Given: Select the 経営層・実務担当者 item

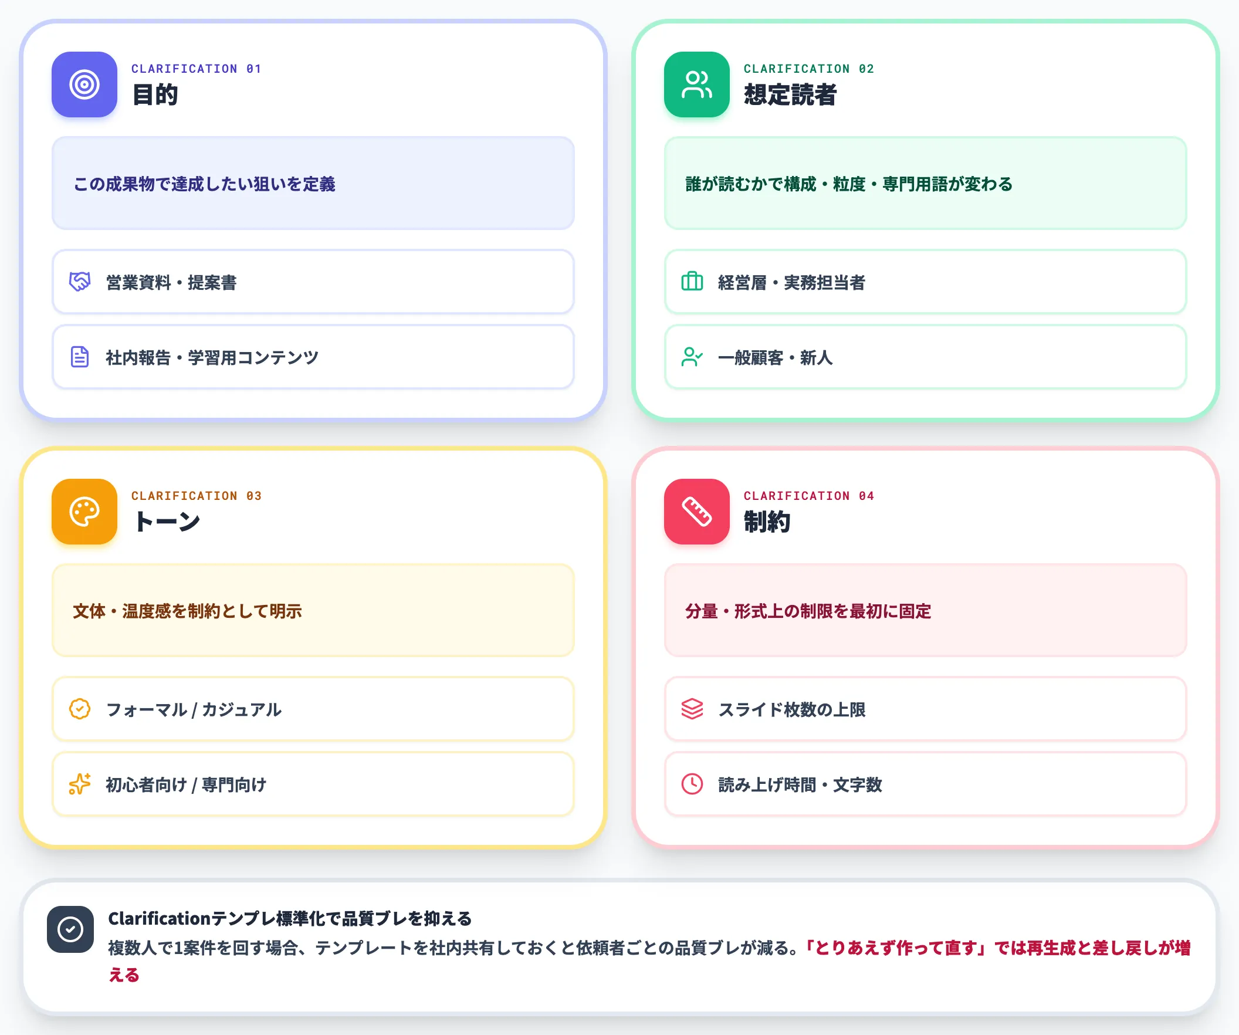Looking at the screenshot, I should 926,282.
